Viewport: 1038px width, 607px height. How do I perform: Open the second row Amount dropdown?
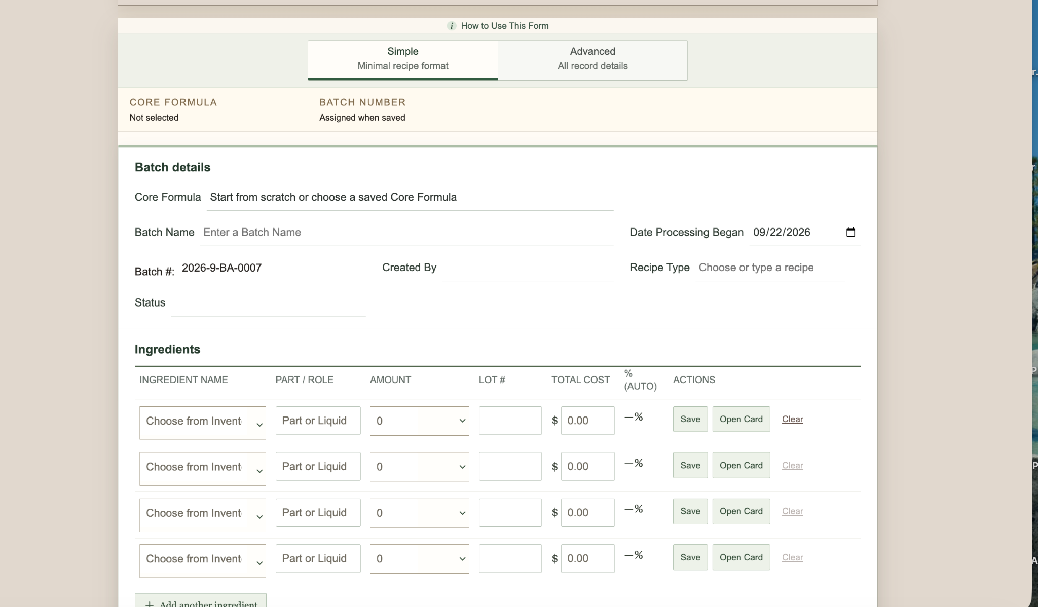coord(419,467)
